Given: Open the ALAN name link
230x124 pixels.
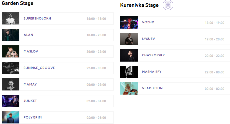Looking at the screenshot, I should click(x=28, y=35).
